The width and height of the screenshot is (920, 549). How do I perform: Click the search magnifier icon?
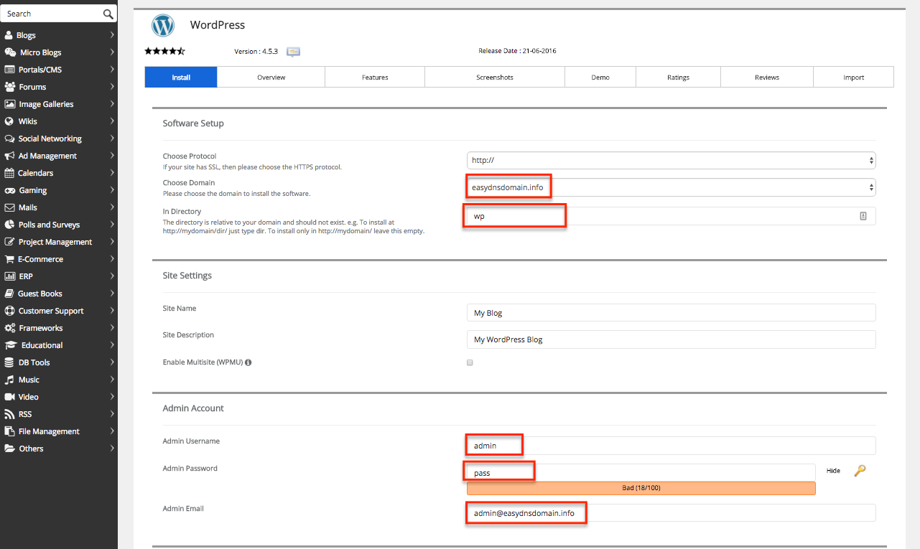pos(108,14)
